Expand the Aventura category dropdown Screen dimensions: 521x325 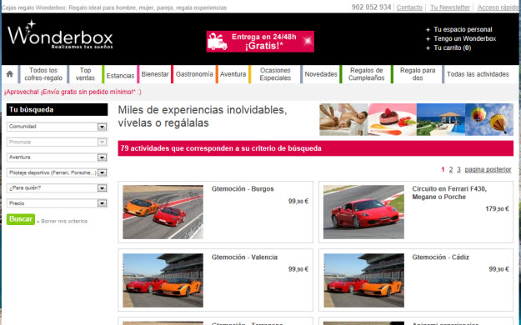57,157
